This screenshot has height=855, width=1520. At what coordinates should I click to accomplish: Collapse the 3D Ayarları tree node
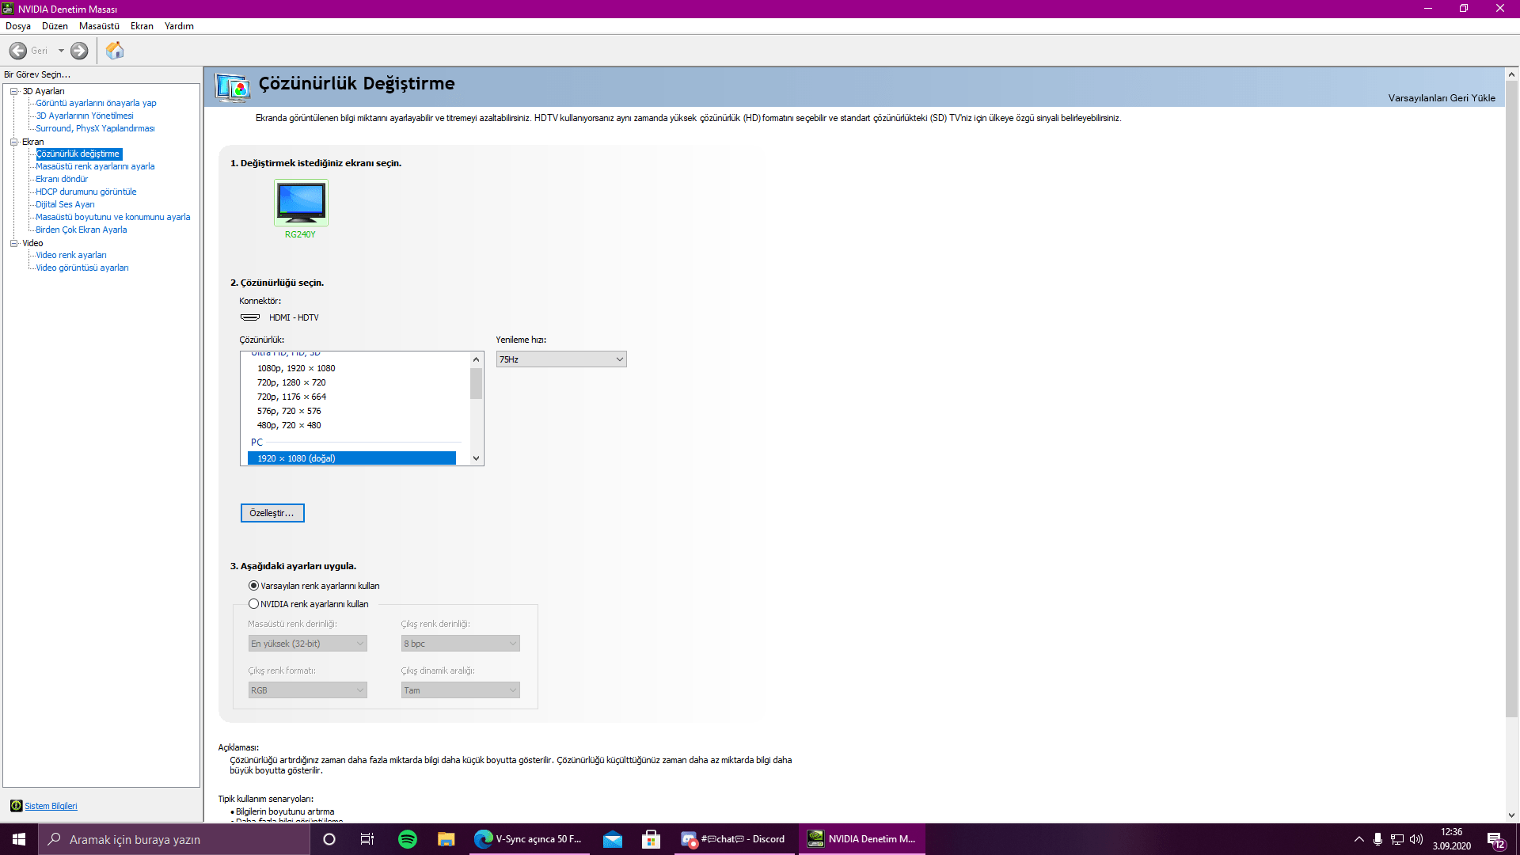14,91
